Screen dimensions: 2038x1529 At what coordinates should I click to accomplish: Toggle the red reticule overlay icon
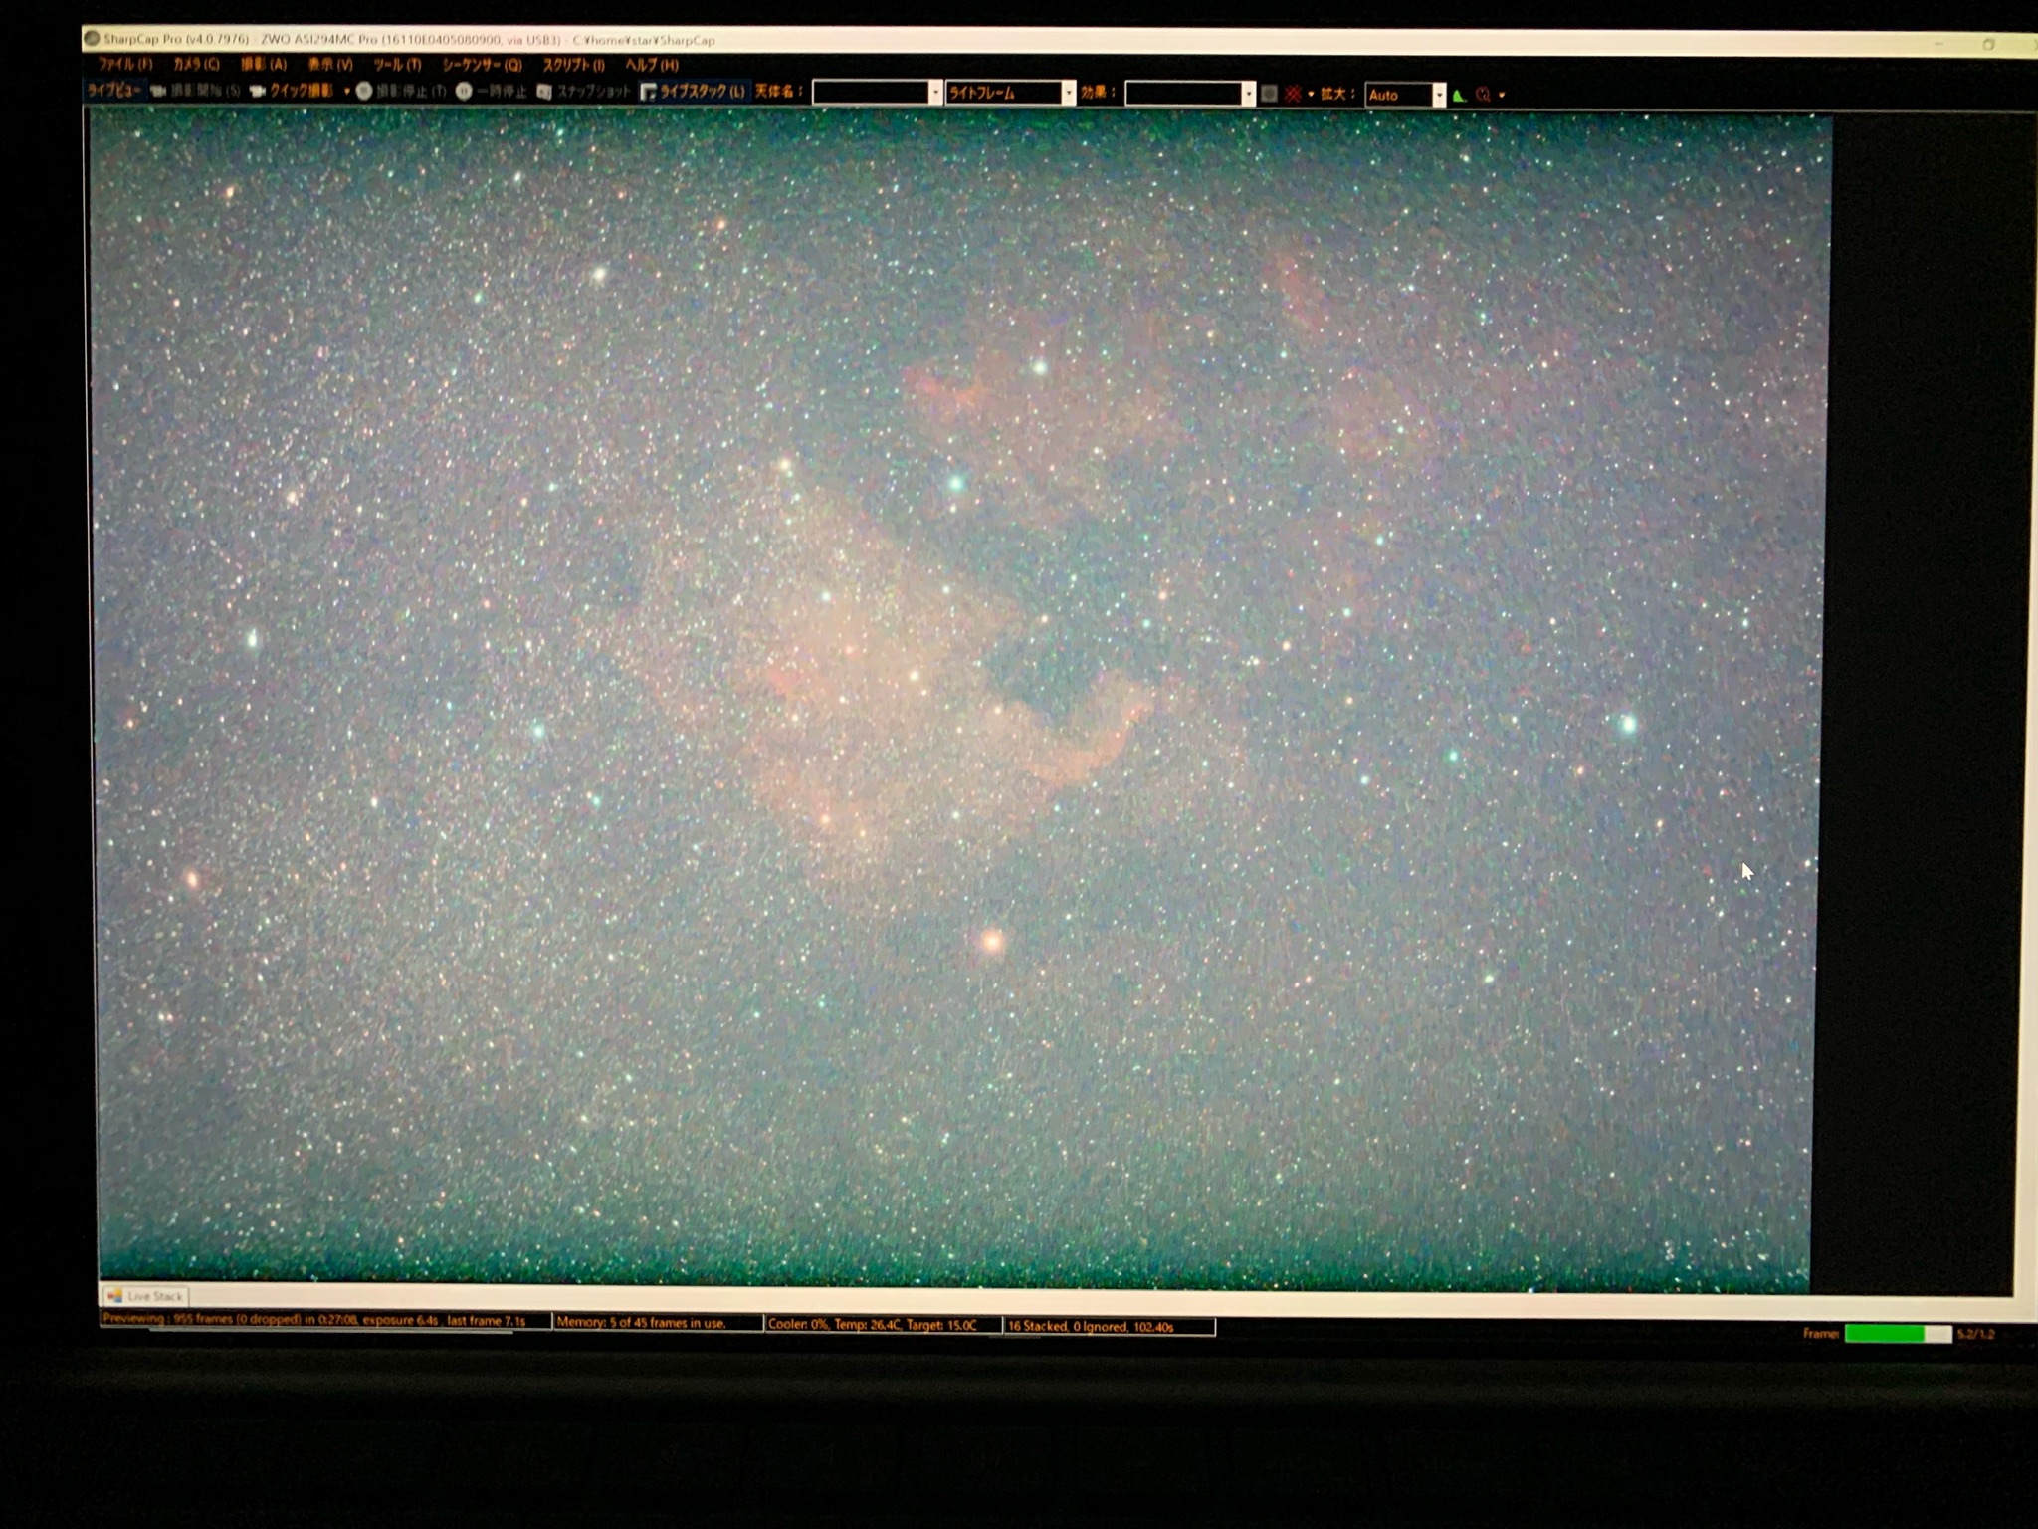[1293, 94]
